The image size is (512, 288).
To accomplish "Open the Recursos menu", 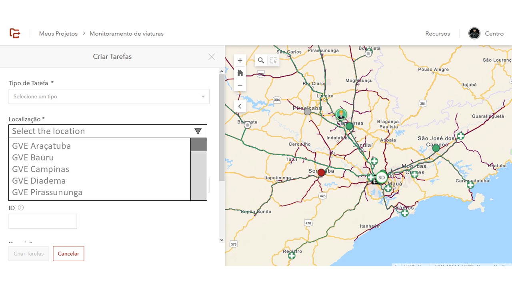I will [438, 34].
